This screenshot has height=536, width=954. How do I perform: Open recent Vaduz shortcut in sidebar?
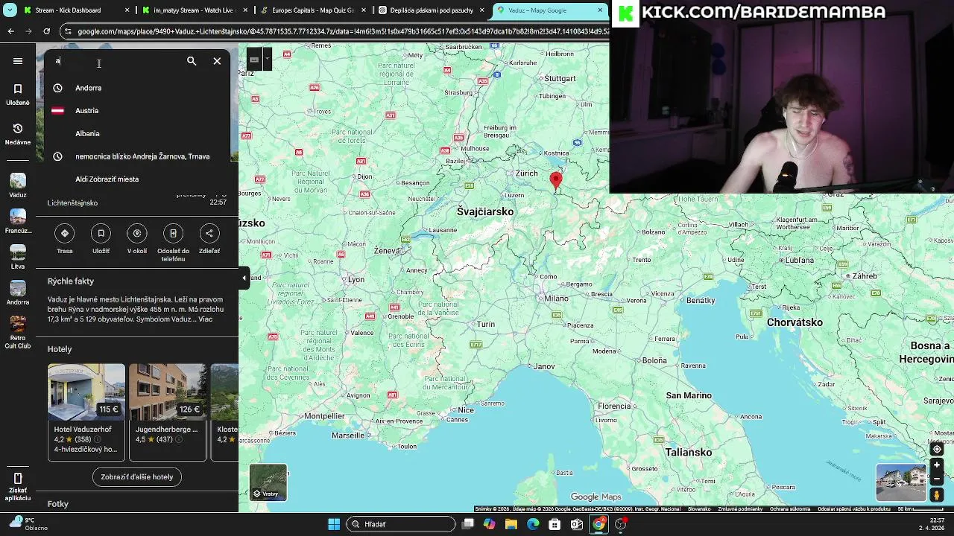pos(18,185)
